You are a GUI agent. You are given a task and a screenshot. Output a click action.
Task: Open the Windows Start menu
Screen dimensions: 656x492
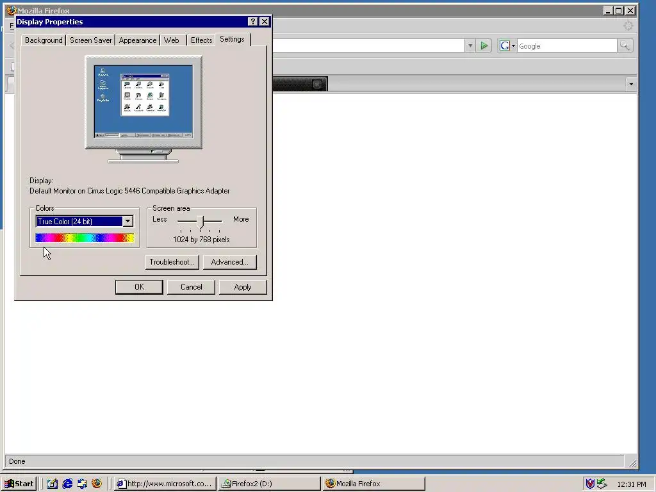[x=19, y=484]
